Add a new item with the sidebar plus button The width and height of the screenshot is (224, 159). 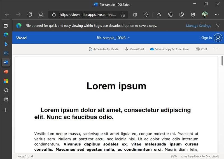point(6,110)
